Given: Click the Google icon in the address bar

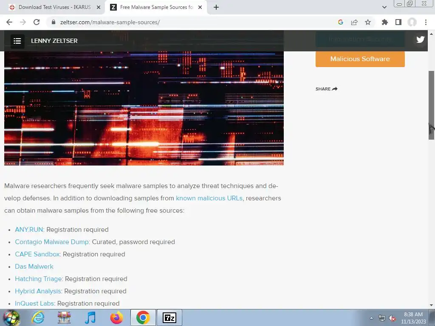Looking at the screenshot, I should click(341, 22).
